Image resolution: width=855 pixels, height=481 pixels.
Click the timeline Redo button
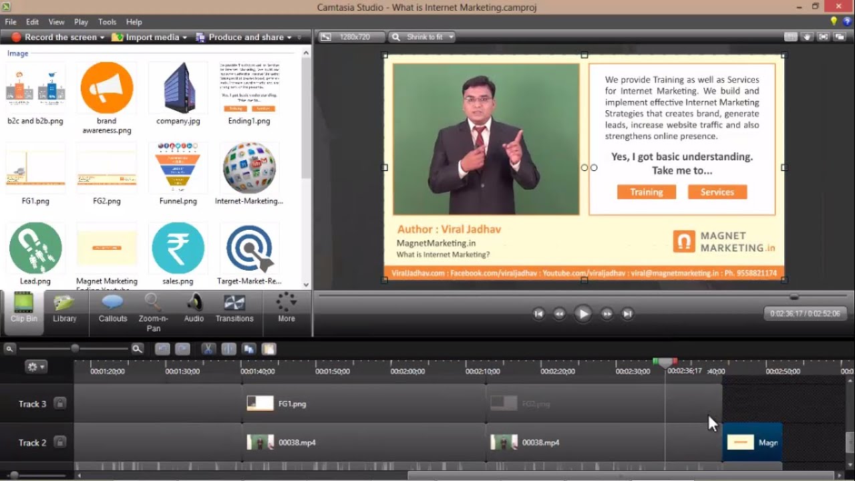click(182, 349)
